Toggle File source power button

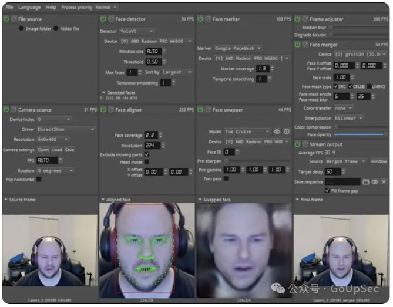tap(6, 19)
